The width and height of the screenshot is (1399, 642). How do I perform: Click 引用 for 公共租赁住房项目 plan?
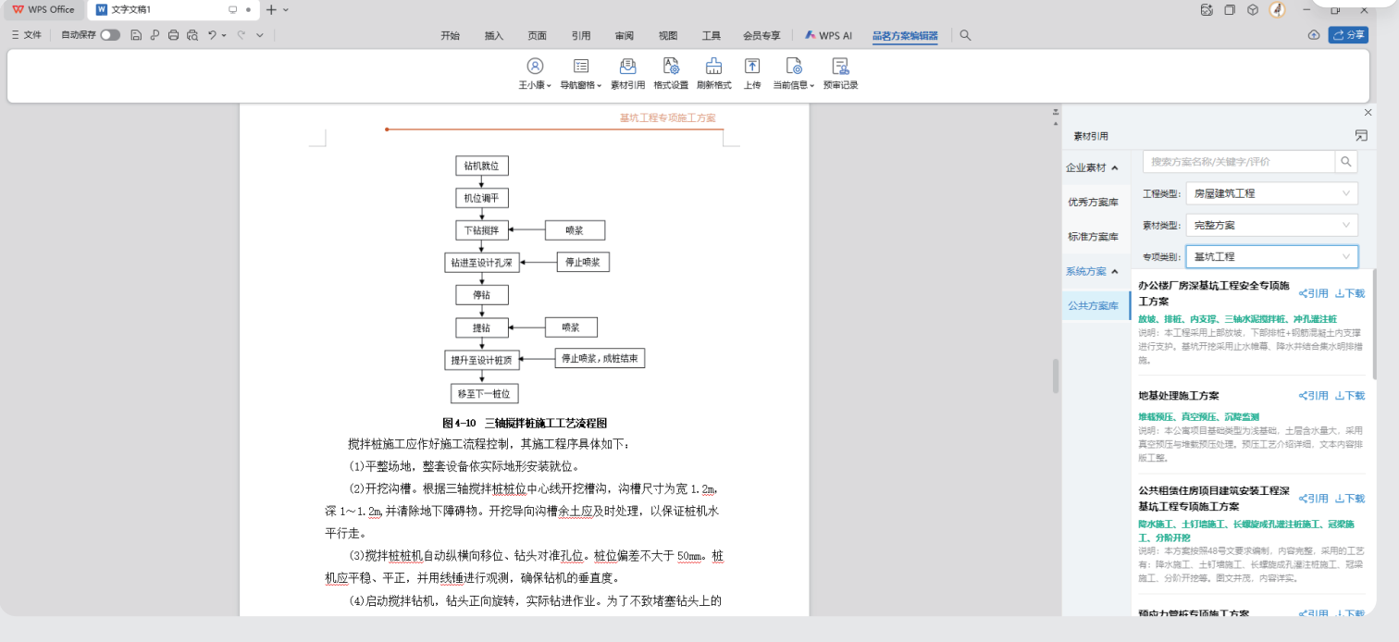tap(1314, 498)
